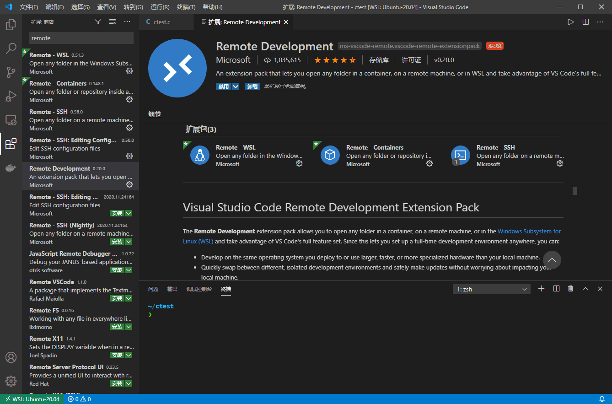The width and height of the screenshot is (612, 404).
Task: Expand install dropdown for Remote FS
Action: click(129, 327)
